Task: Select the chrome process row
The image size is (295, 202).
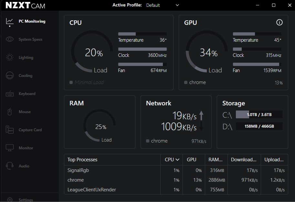Action: [x=113, y=180]
